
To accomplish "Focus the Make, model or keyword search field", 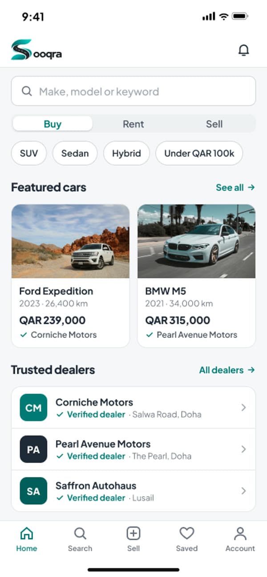I will click(x=133, y=91).
